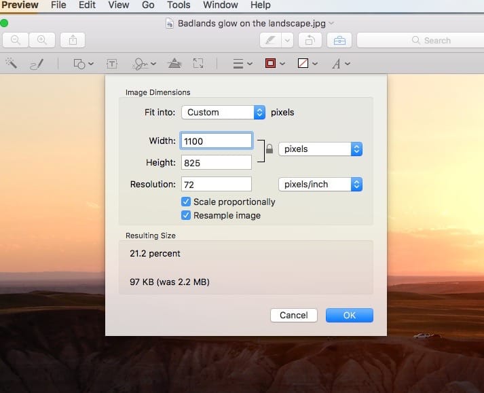The image size is (484, 393).
Task: Expand the width/height pixels unit dropdown
Action: pyautogui.click(x=320, y=149)
